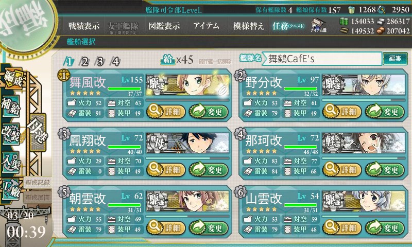Open the 戦績表示 records menu
The image size is (412, 247).
[84, 26]
